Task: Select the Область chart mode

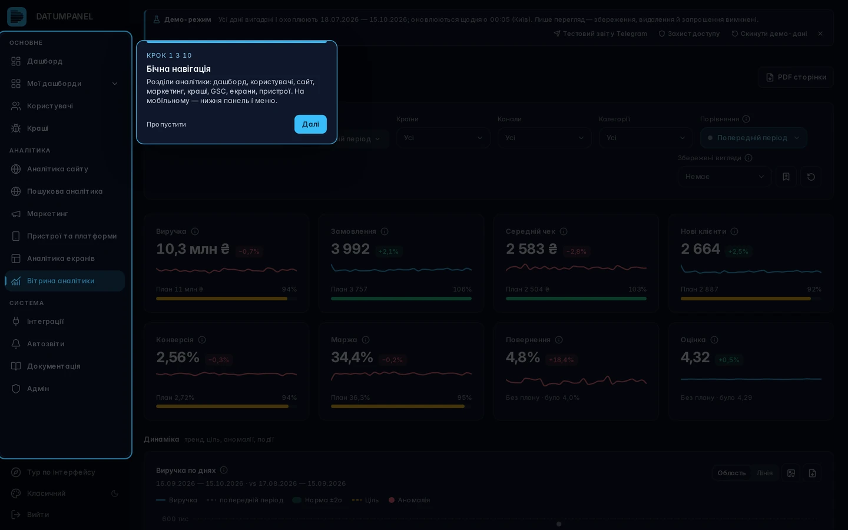Action: point(731,473)
